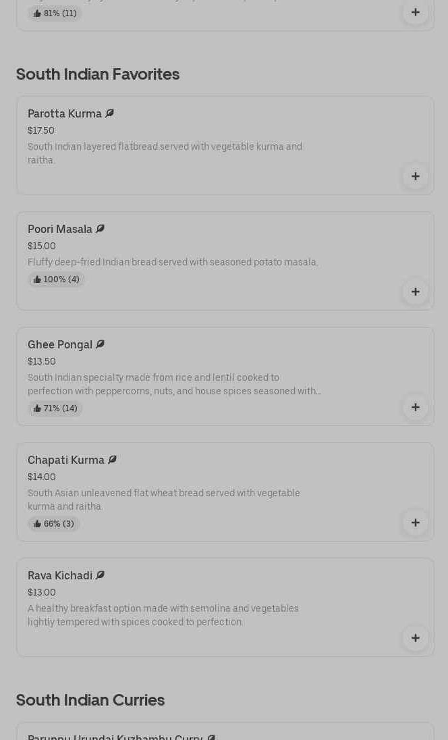
Task: Add Poori Masala to cart
Action: pos(415,292)
